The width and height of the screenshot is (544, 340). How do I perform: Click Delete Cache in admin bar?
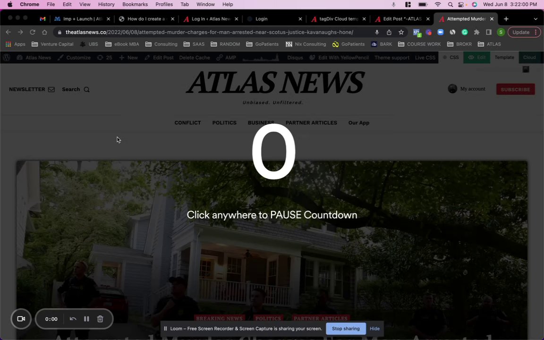[195, 58]
